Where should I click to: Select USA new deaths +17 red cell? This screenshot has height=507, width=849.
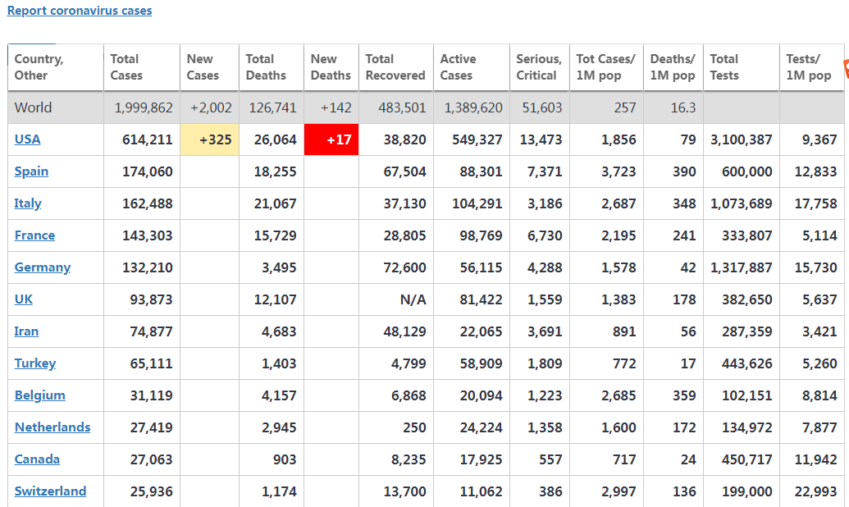331,139
